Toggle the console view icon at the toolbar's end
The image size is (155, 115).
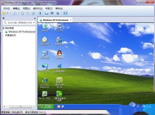[65, 13]
